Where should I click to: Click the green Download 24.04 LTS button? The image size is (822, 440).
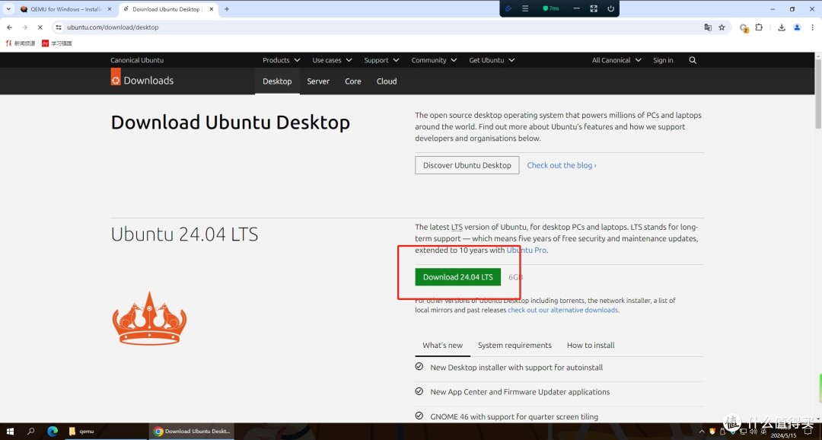tap(457, 277)
